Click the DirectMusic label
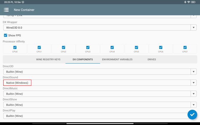This screenshot has height=125, width=200. click(10, 88)
